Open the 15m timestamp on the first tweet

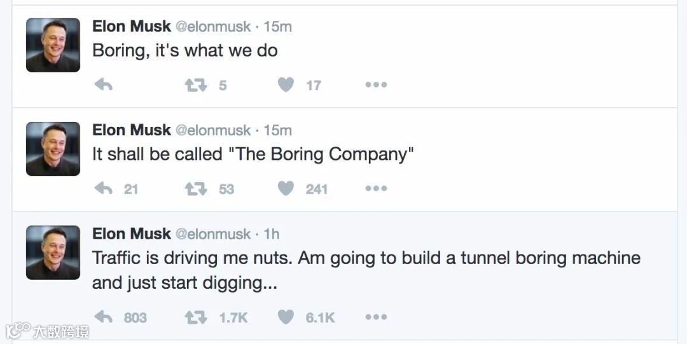278,27
